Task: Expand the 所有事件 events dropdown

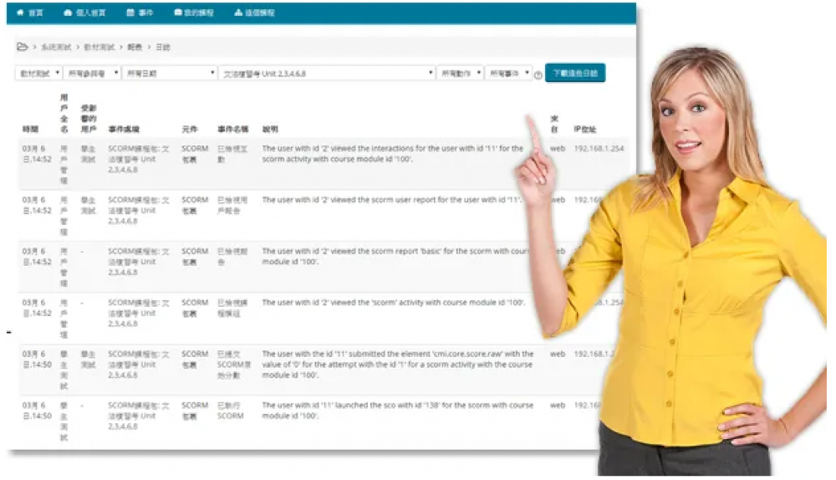Action: [x=508, y=74]
